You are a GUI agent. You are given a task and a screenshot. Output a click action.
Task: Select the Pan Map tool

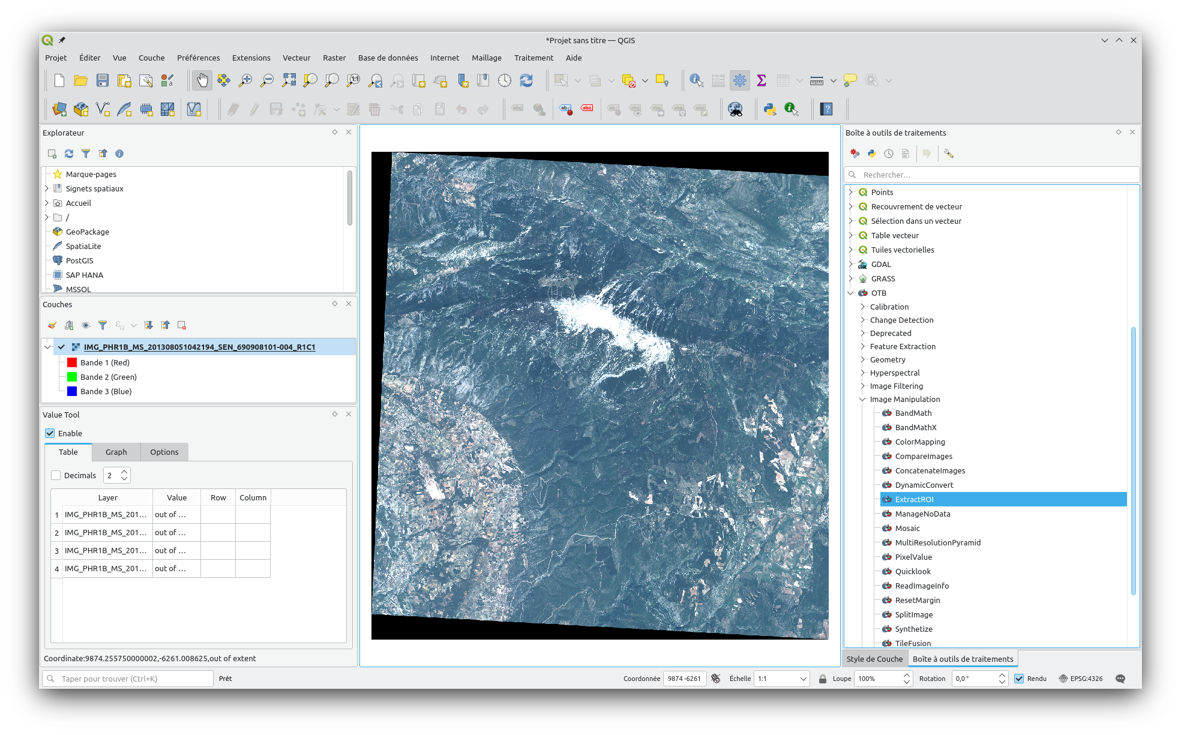tap(202, 79)
